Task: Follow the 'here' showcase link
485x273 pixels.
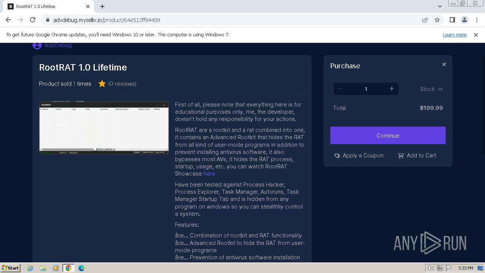Action: tap(209, 174)
